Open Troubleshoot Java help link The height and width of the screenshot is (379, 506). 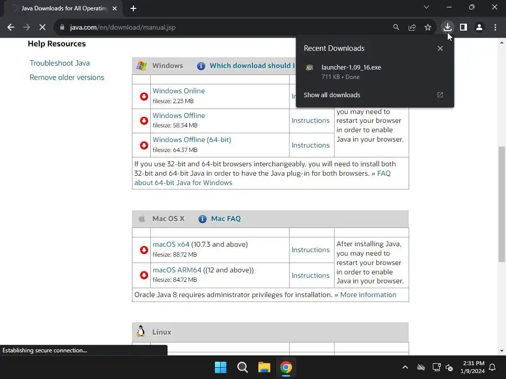(x=60, y=63)
